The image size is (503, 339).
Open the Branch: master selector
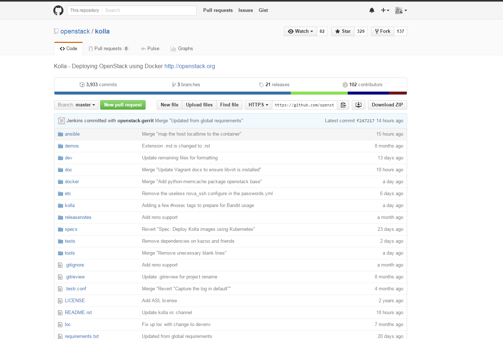(x=76, y=105)
